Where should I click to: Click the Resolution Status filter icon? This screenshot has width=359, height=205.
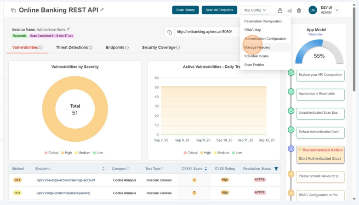click(x=276, y=169)
